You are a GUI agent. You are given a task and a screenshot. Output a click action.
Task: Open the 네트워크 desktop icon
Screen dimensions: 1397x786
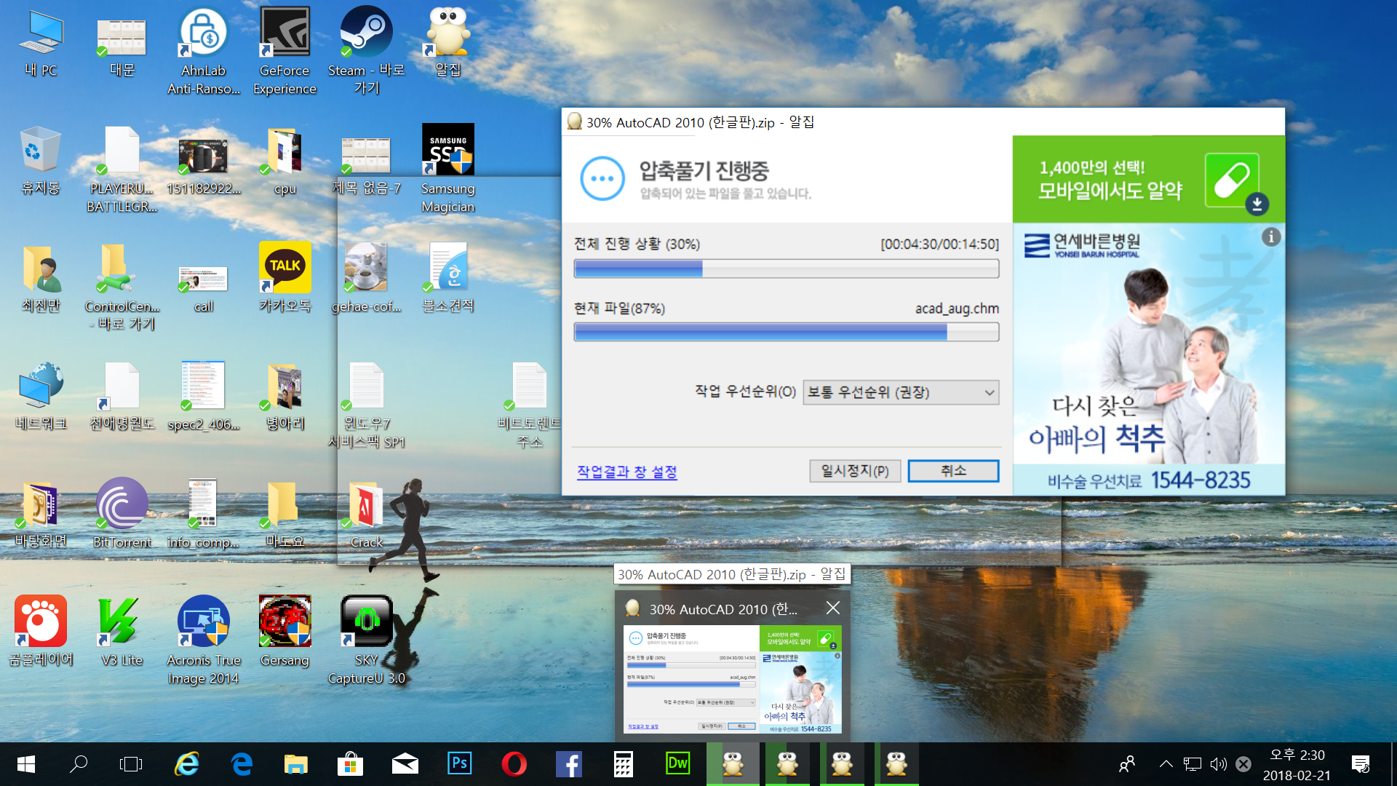click(x=41, y=397)
